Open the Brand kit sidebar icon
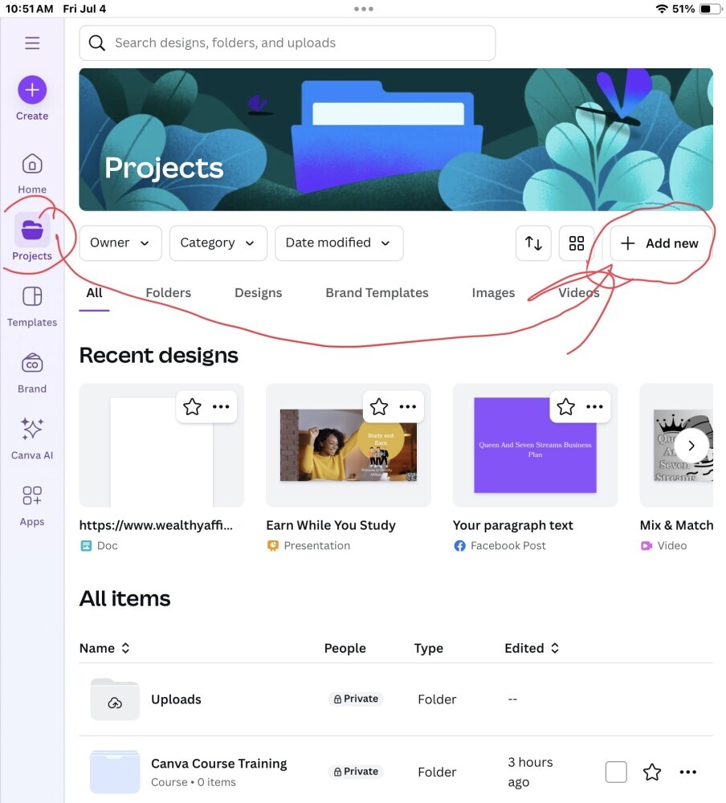Image resolution: width=726 pixels, height=803 pixels. tap(32, 372)
